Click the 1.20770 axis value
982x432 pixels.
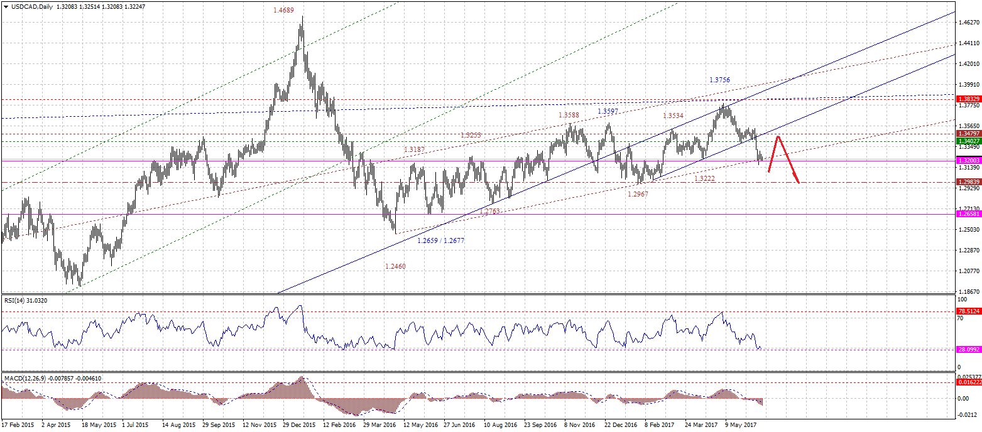coord(968,271)
